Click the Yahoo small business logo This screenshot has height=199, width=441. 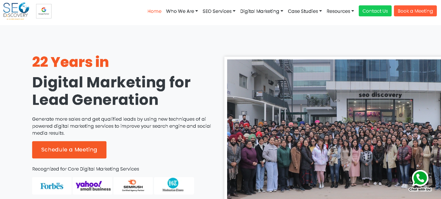[93, 186]
